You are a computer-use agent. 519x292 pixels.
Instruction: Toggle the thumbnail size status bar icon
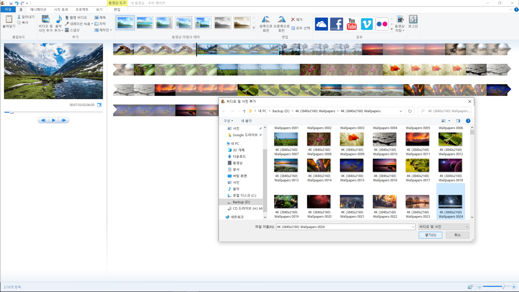(x=470, y=287)
